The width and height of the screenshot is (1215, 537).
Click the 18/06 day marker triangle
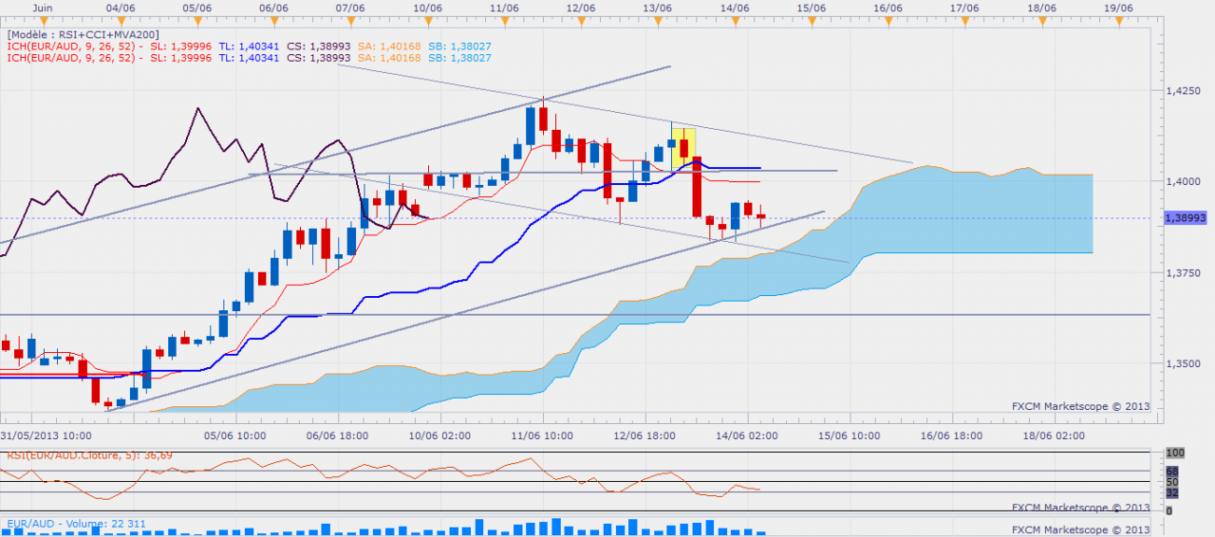[1042, 20]
